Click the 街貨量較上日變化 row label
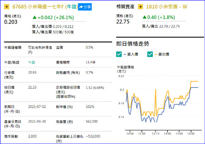This screenshot has width=205, height=144. coord(70,139)
